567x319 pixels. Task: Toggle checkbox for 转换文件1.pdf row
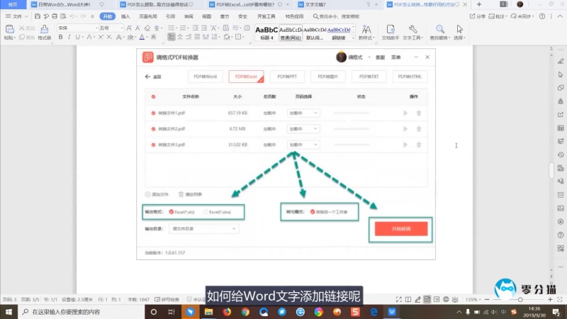tap(153, 113)
